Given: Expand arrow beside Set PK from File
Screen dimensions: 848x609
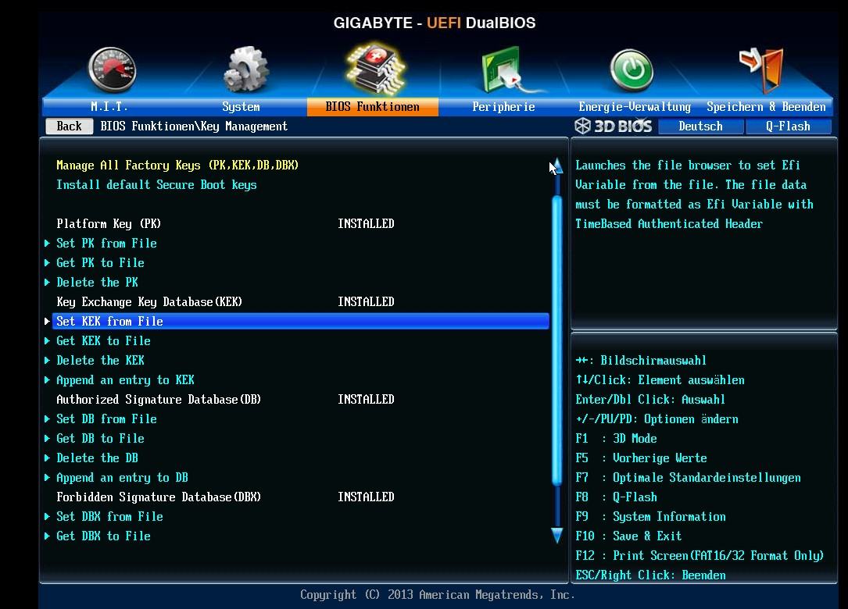Looking at the screenshot, I should point(47,244).
